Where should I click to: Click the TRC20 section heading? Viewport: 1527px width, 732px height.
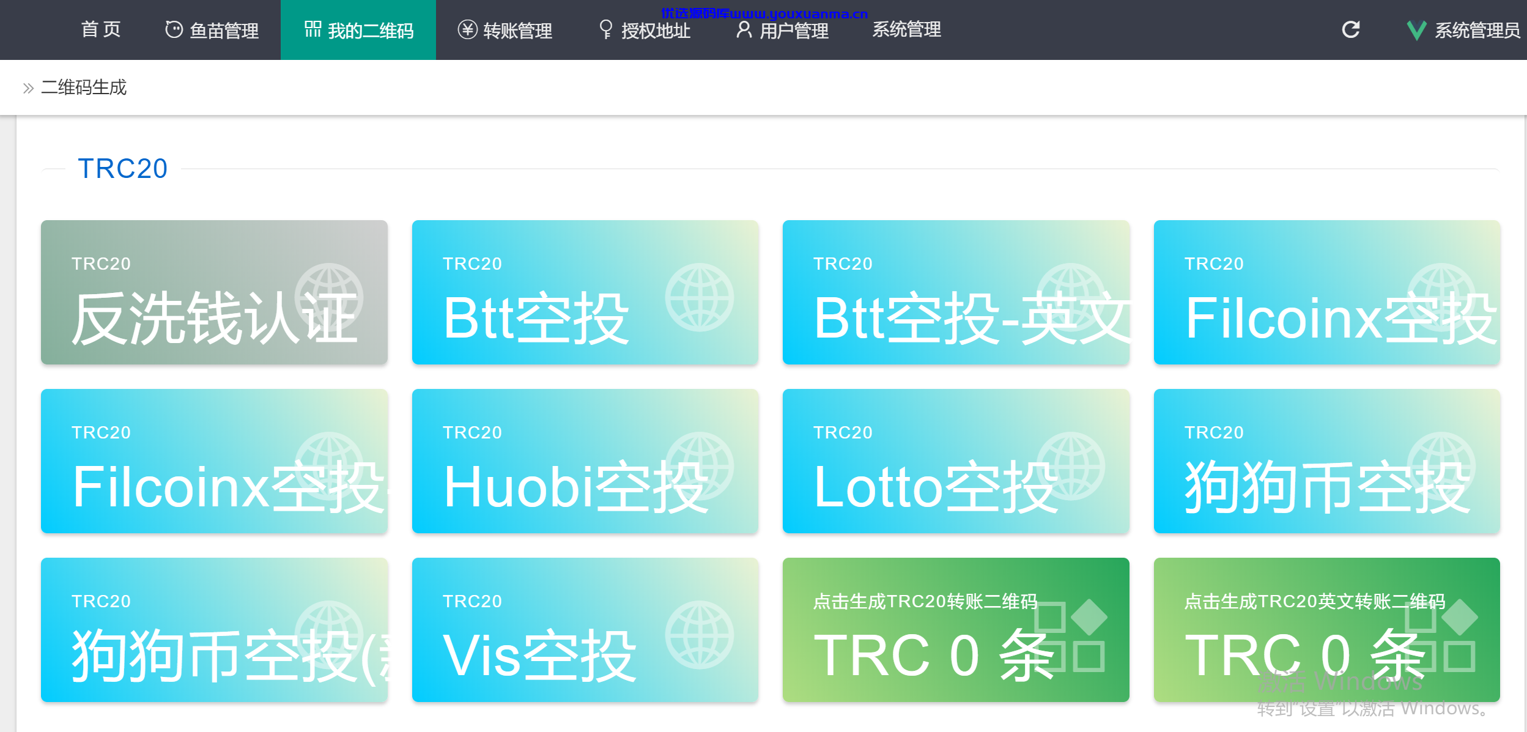123,168
